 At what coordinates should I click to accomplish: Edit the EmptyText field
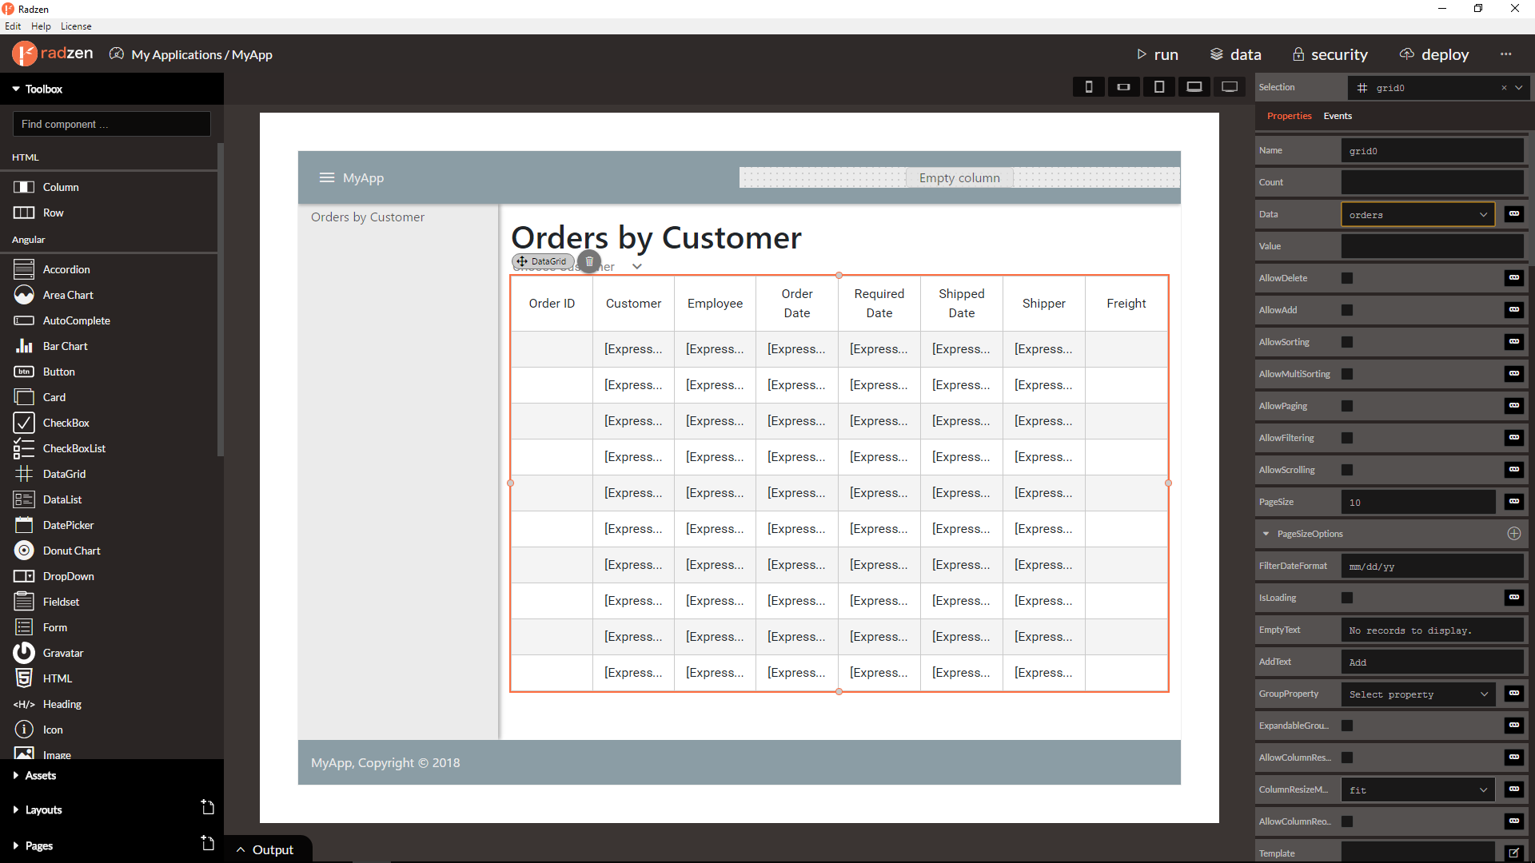point(1432,630)
